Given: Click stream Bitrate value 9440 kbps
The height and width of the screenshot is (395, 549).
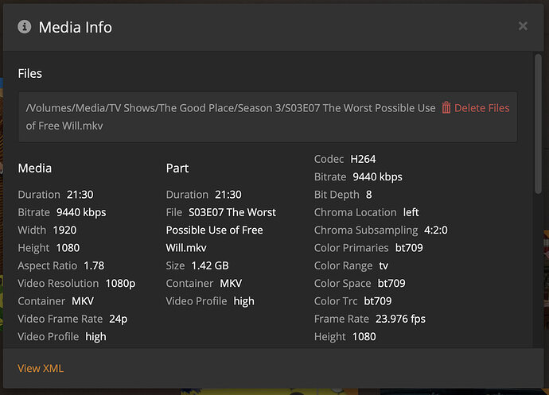Looking at the screenshot, I should click(377, 177).
